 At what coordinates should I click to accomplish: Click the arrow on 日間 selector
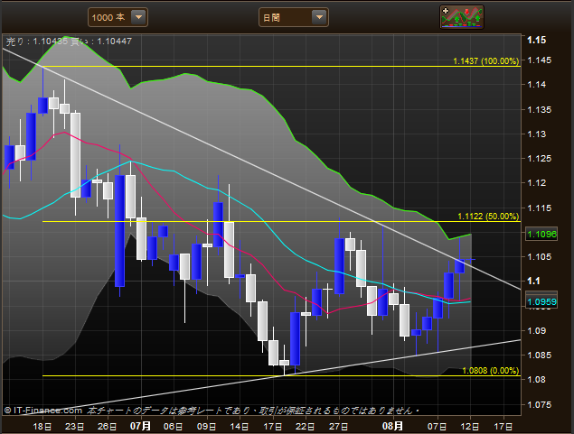319,17
